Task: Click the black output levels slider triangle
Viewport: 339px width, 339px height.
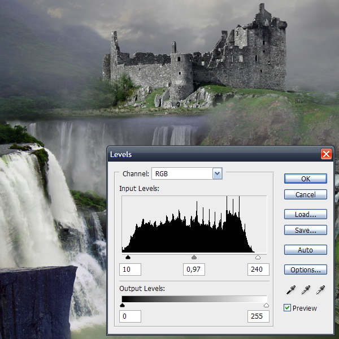Action: click(x=123, y=306)
